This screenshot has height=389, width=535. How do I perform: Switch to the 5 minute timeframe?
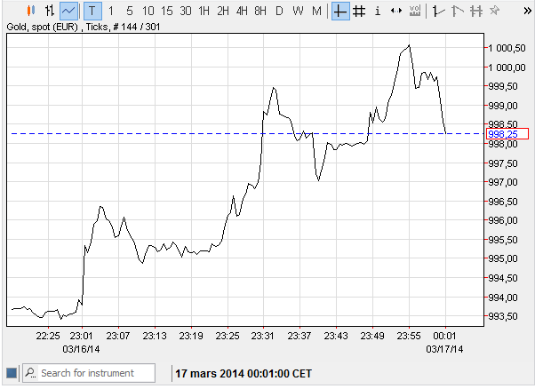click(130, 11)
